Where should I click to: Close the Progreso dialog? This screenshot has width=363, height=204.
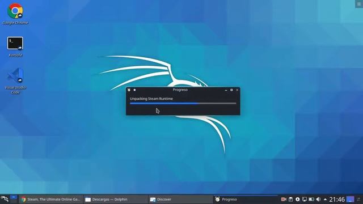(x=237, y=90)
